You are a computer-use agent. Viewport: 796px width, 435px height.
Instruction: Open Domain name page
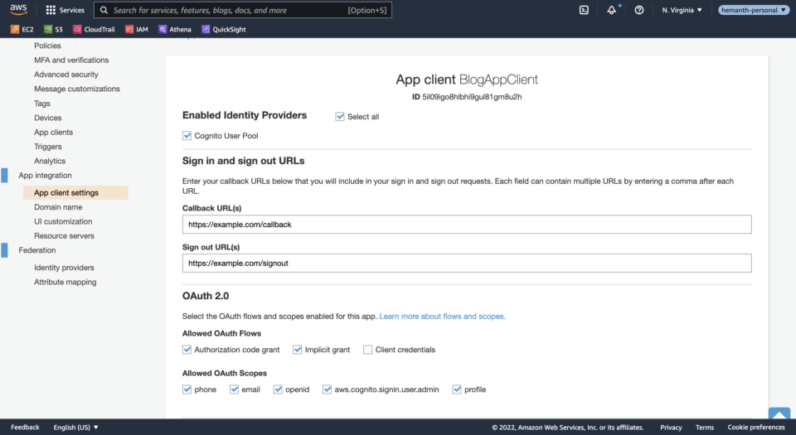58,207
